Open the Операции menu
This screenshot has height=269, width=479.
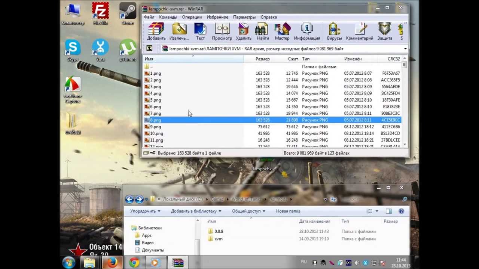[x=192, y=17]
